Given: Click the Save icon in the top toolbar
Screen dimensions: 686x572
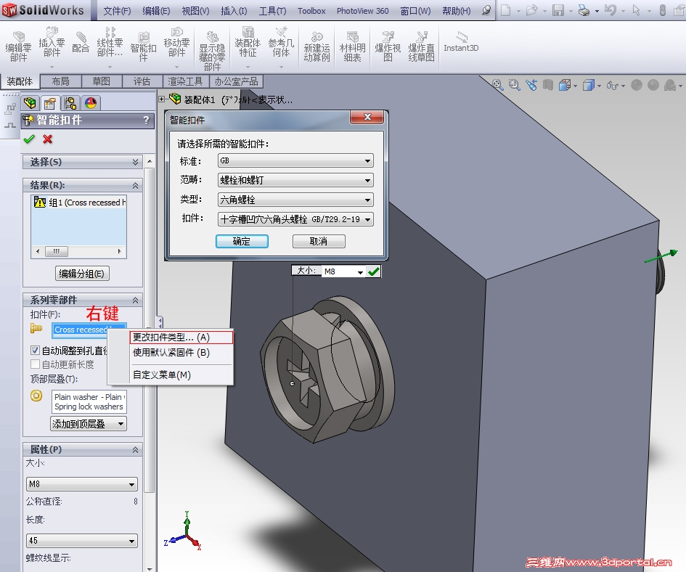Looking at the screenshot, I should (x=558, y=10).
